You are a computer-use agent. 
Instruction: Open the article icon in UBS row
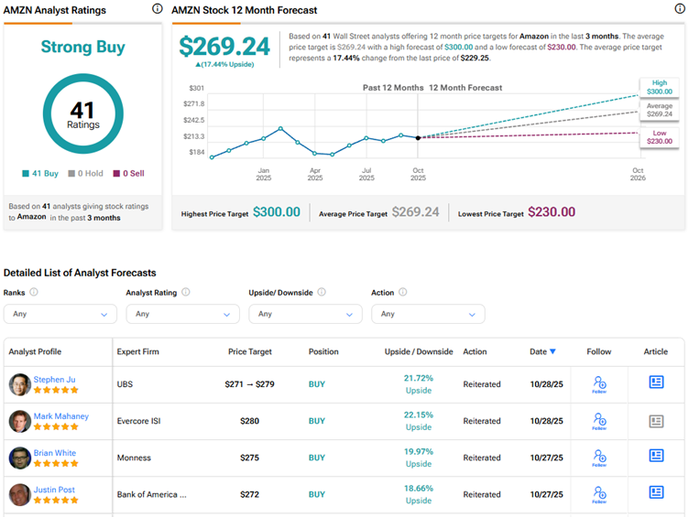tap(656, 382)
